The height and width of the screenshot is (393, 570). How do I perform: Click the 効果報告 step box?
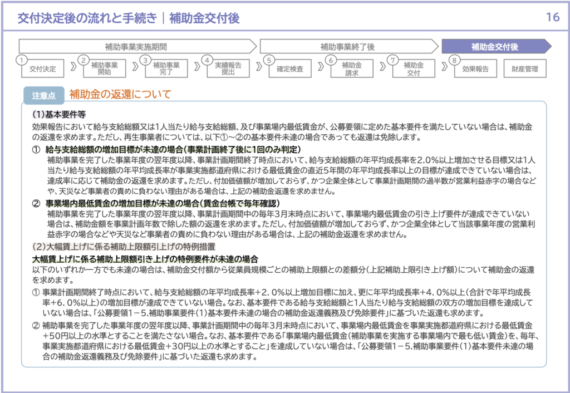[x=475, y=69]
